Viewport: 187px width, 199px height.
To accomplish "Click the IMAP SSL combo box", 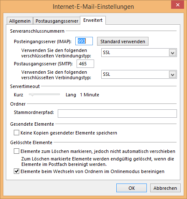I will coord(139,53).
